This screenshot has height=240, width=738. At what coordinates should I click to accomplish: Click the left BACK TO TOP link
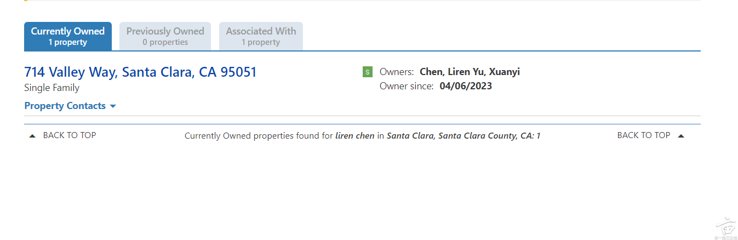(x=70, y=135)
